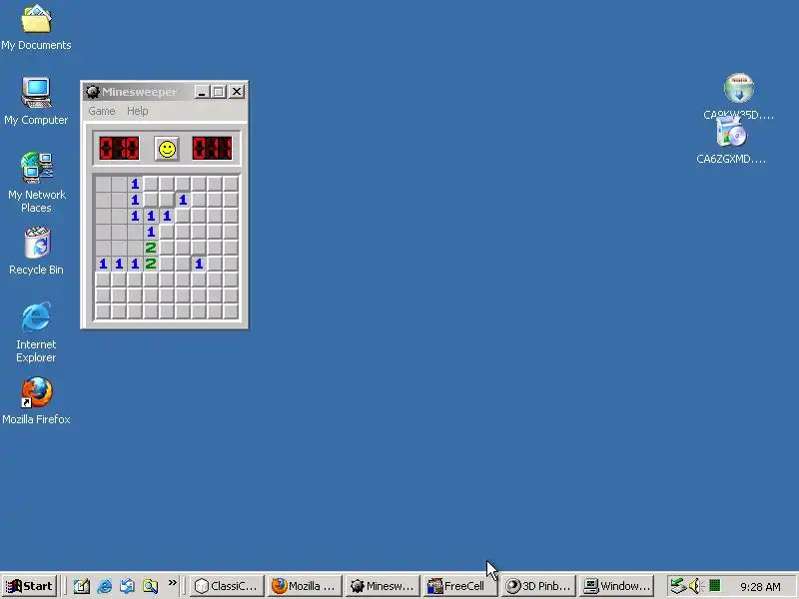Select the My Network Places desktop icon
The height and width of the screenshot is (599, 799).
(36, 183)
